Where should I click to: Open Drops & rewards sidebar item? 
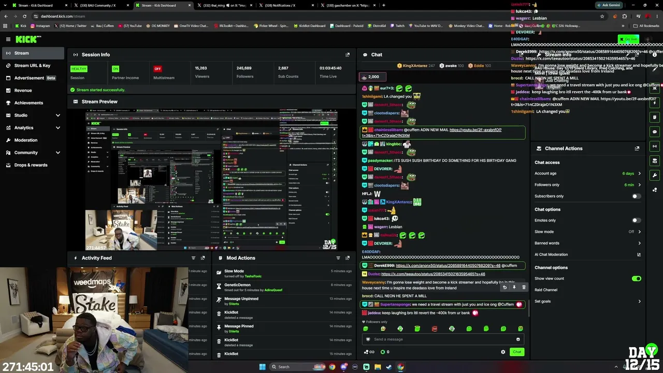[33, 165]
